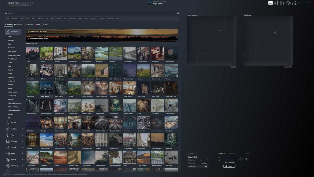Screen dimensions: 314x177
Task: Switch to the SEND tab
Action: point(247,153)
